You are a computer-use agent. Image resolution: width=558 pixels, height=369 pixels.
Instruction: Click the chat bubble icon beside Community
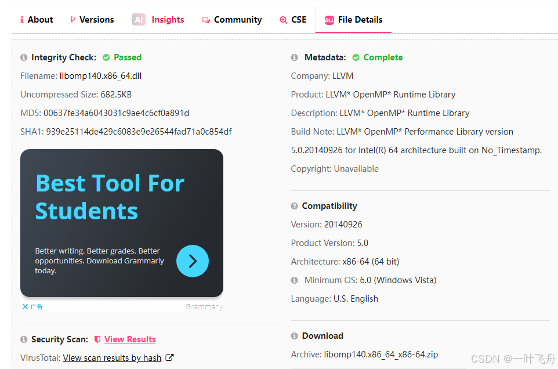[206, 20]
